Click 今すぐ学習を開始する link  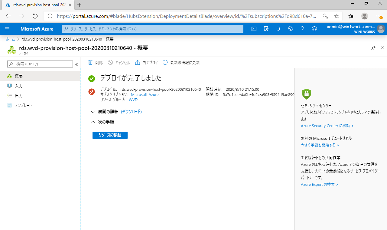tap(320, 145)
